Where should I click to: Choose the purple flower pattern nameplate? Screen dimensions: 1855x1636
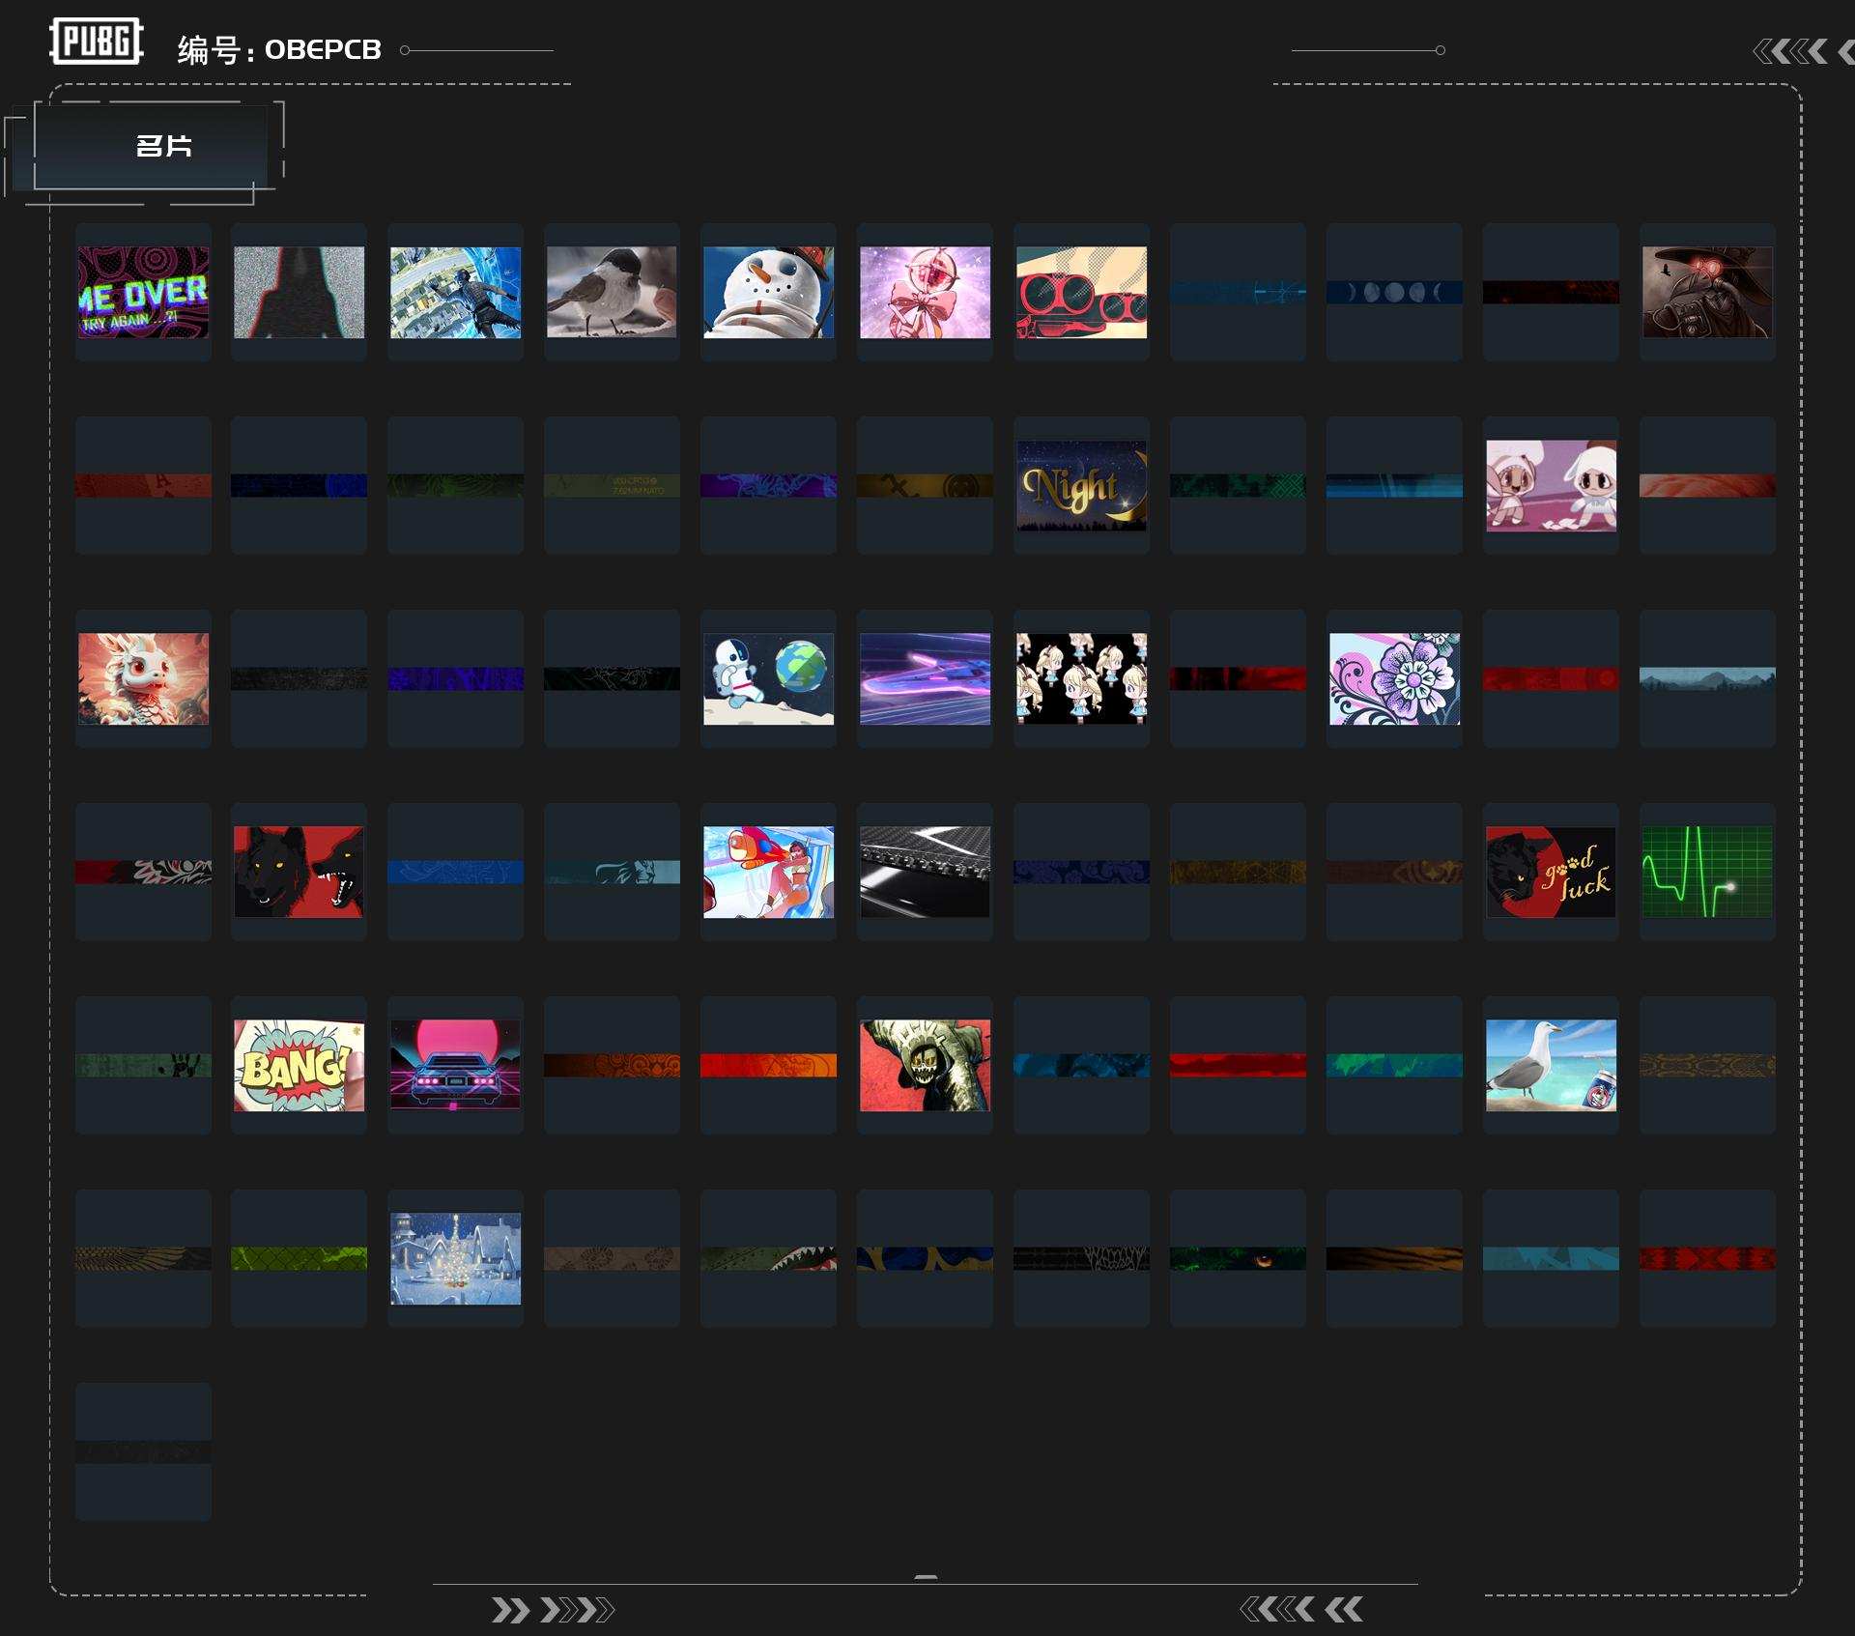[1394, 678]
